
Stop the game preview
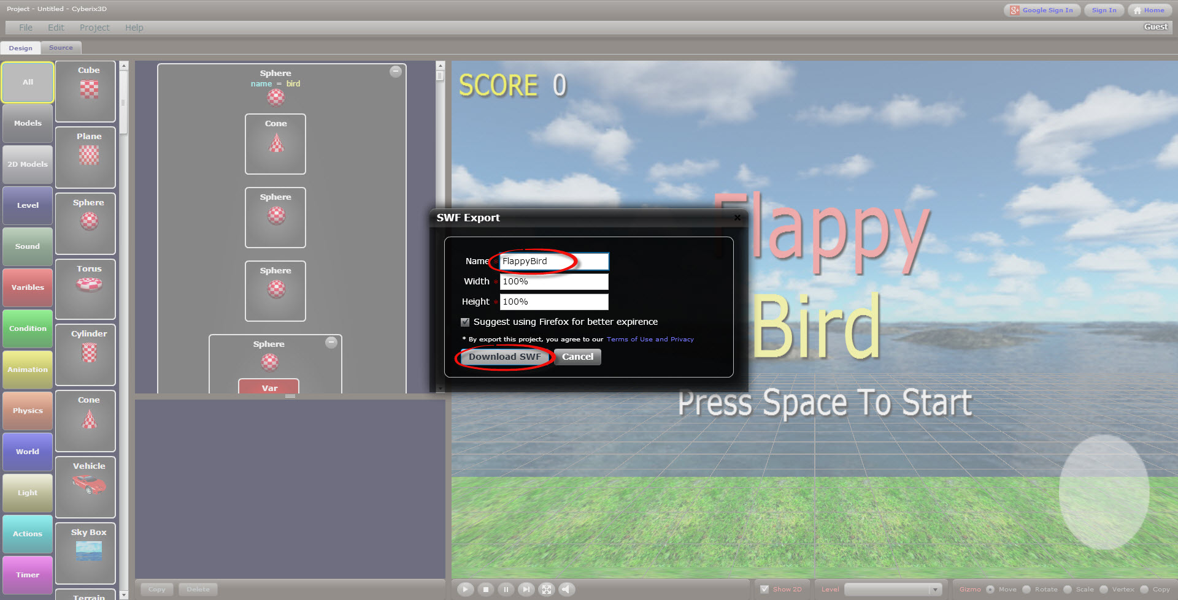[486, 590]
